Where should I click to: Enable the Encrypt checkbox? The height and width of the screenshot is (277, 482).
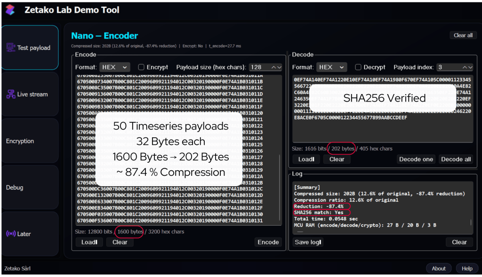pos(141,67)
